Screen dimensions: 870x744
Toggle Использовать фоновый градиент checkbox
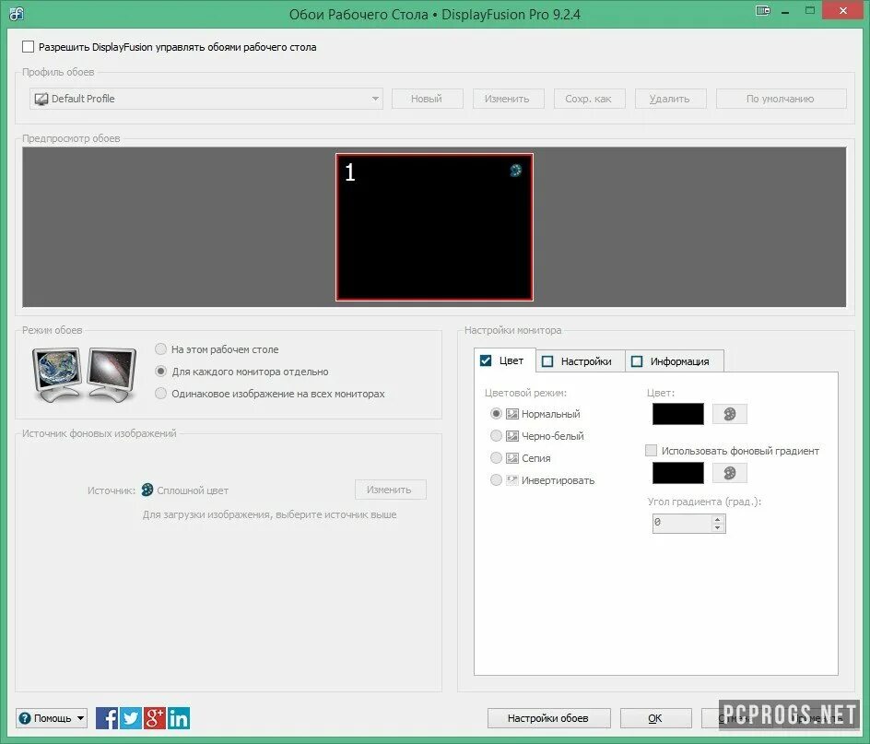click(x=652, y=450)
